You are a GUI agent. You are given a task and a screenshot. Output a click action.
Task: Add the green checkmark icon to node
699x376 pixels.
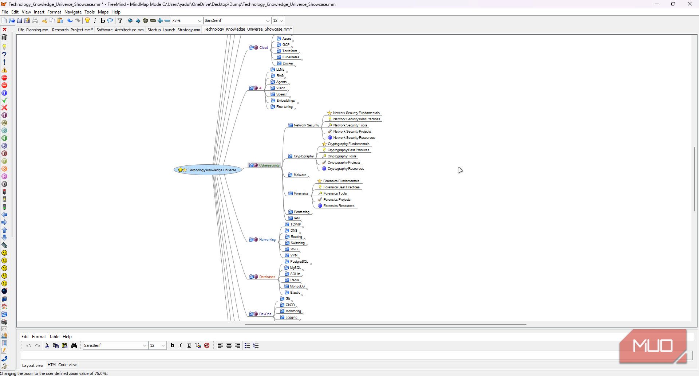4,100
